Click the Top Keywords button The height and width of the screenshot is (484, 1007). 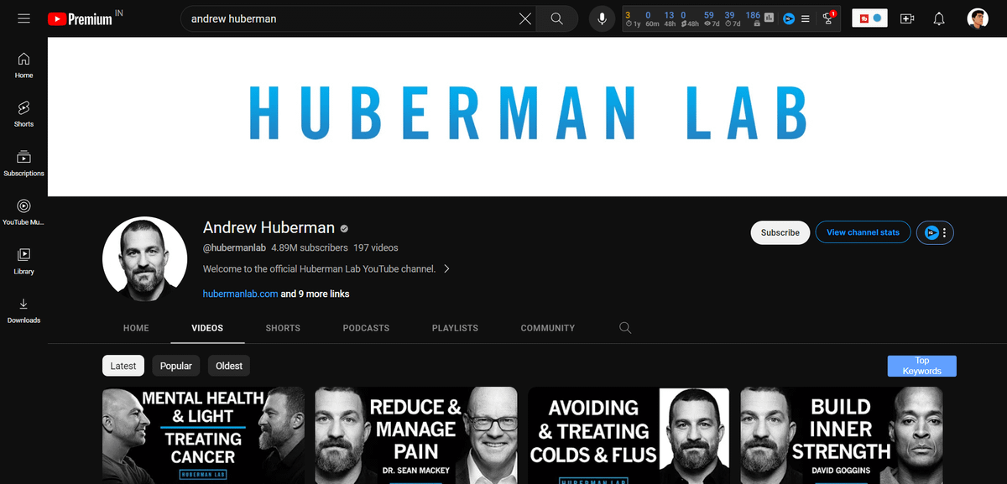tap(921, 366)
